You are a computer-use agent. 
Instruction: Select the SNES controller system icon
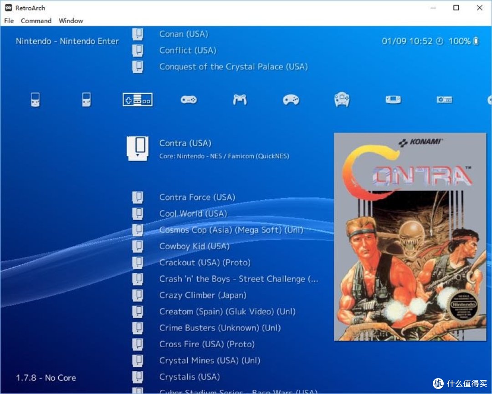(189, 100)
